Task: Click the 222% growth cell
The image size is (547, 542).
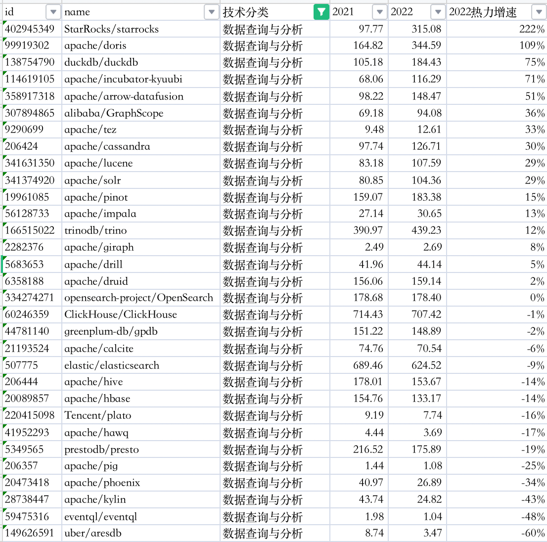Action: tap(532, 29)
